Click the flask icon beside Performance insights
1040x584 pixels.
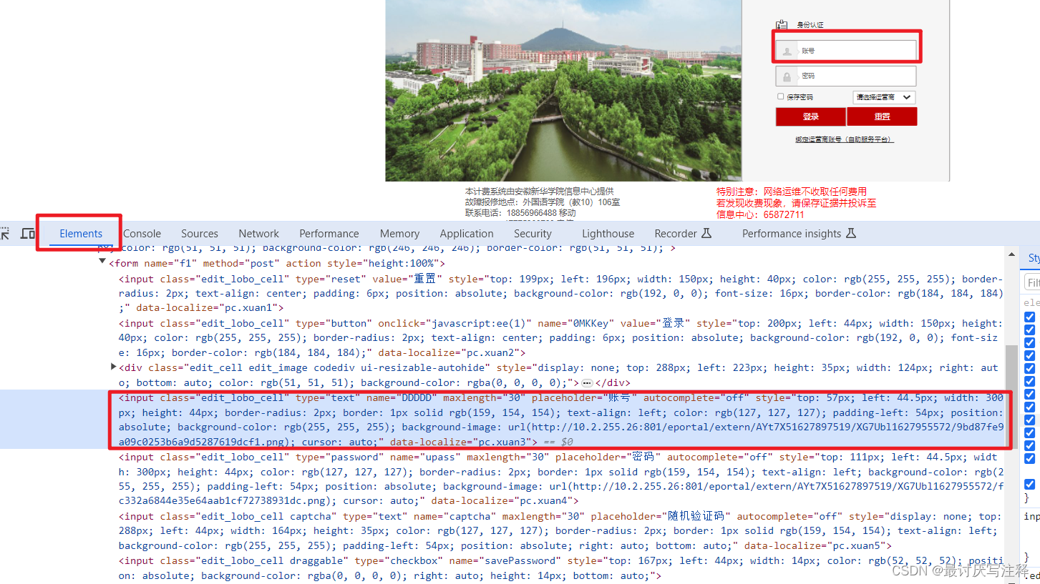(851, 232)
